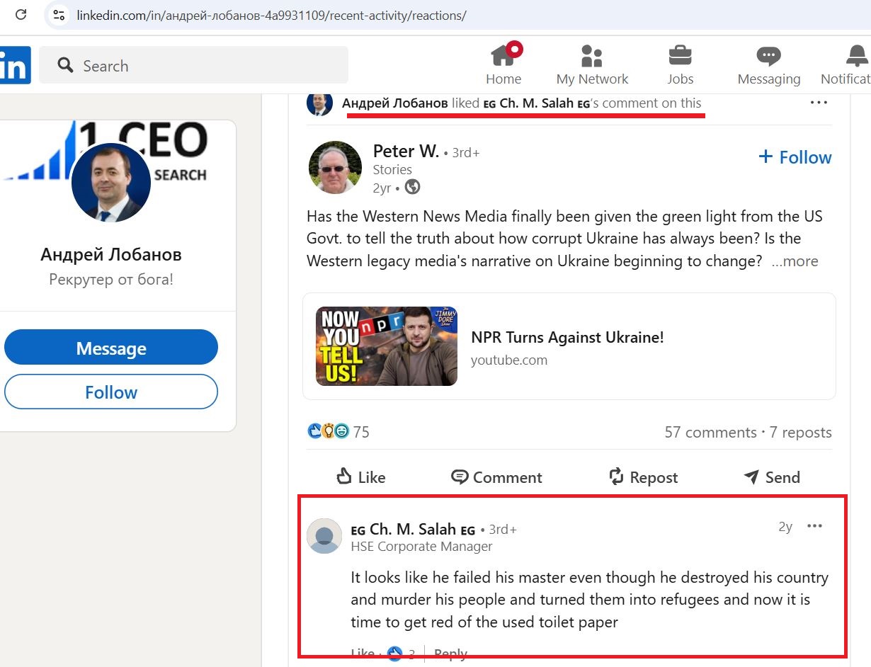This screenshot has width=871, height=667.
Task: Like the post with the Like button
Action: pos(361,477)
